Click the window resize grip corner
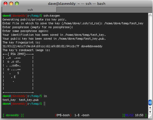 150,116
